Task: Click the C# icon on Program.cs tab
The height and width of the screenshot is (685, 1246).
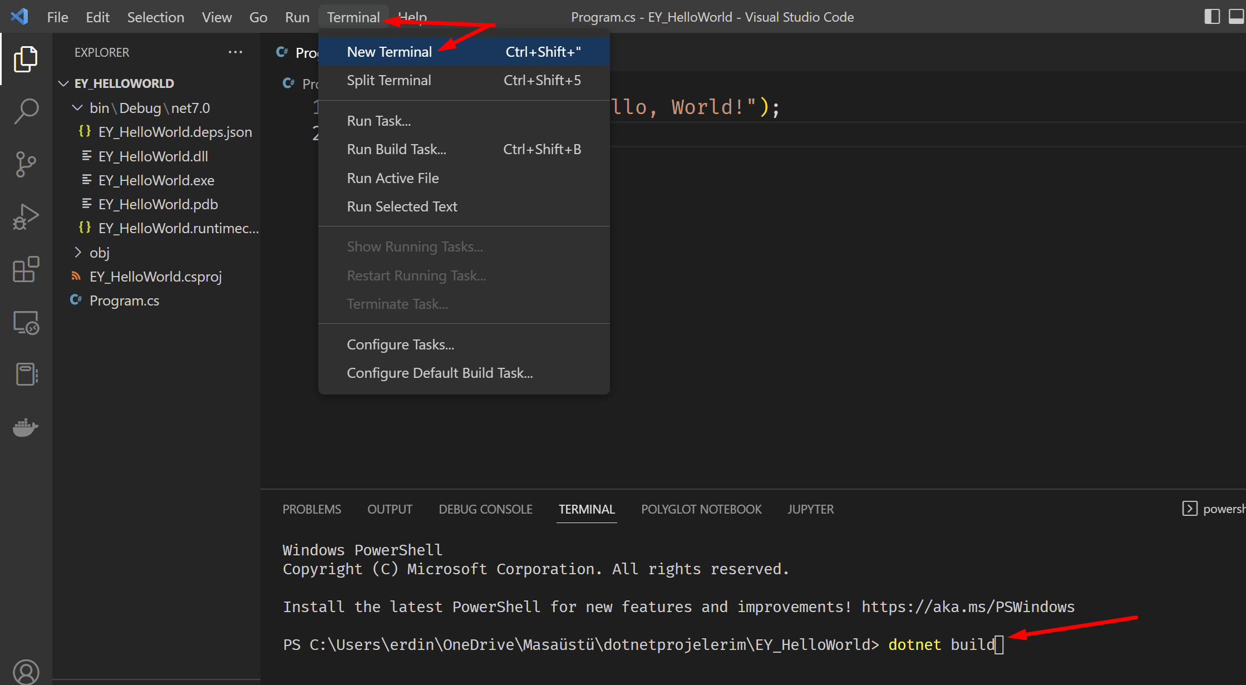Action: (283, 52)
